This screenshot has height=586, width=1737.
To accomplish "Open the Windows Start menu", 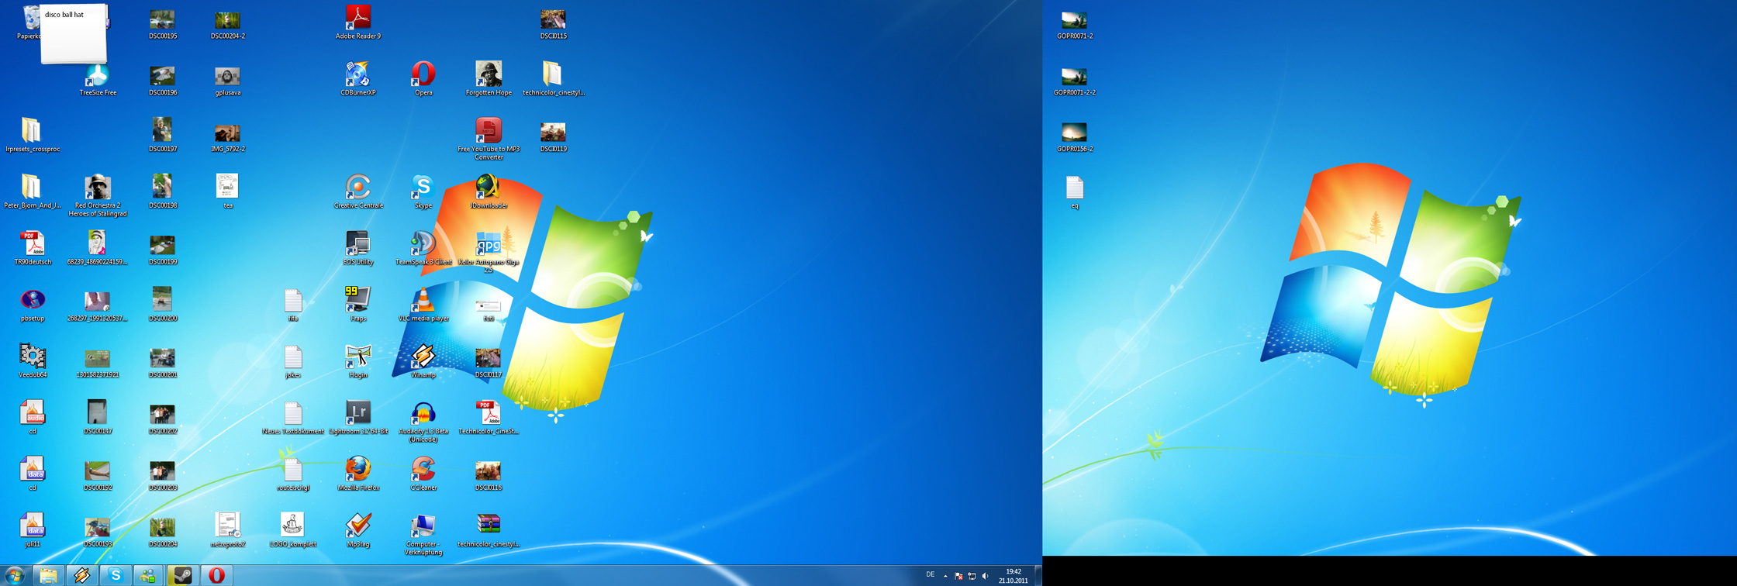I will (x=15, y=575).
